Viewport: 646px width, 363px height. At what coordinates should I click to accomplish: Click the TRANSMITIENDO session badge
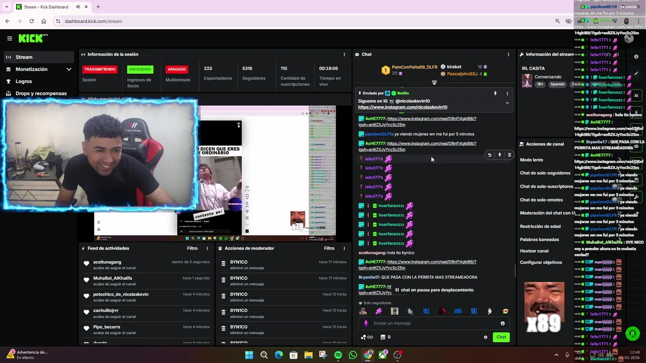tap(100, 69)
